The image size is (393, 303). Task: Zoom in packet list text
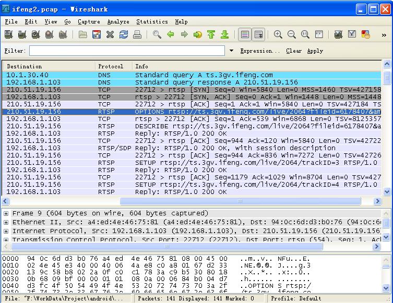coord(278,35)
